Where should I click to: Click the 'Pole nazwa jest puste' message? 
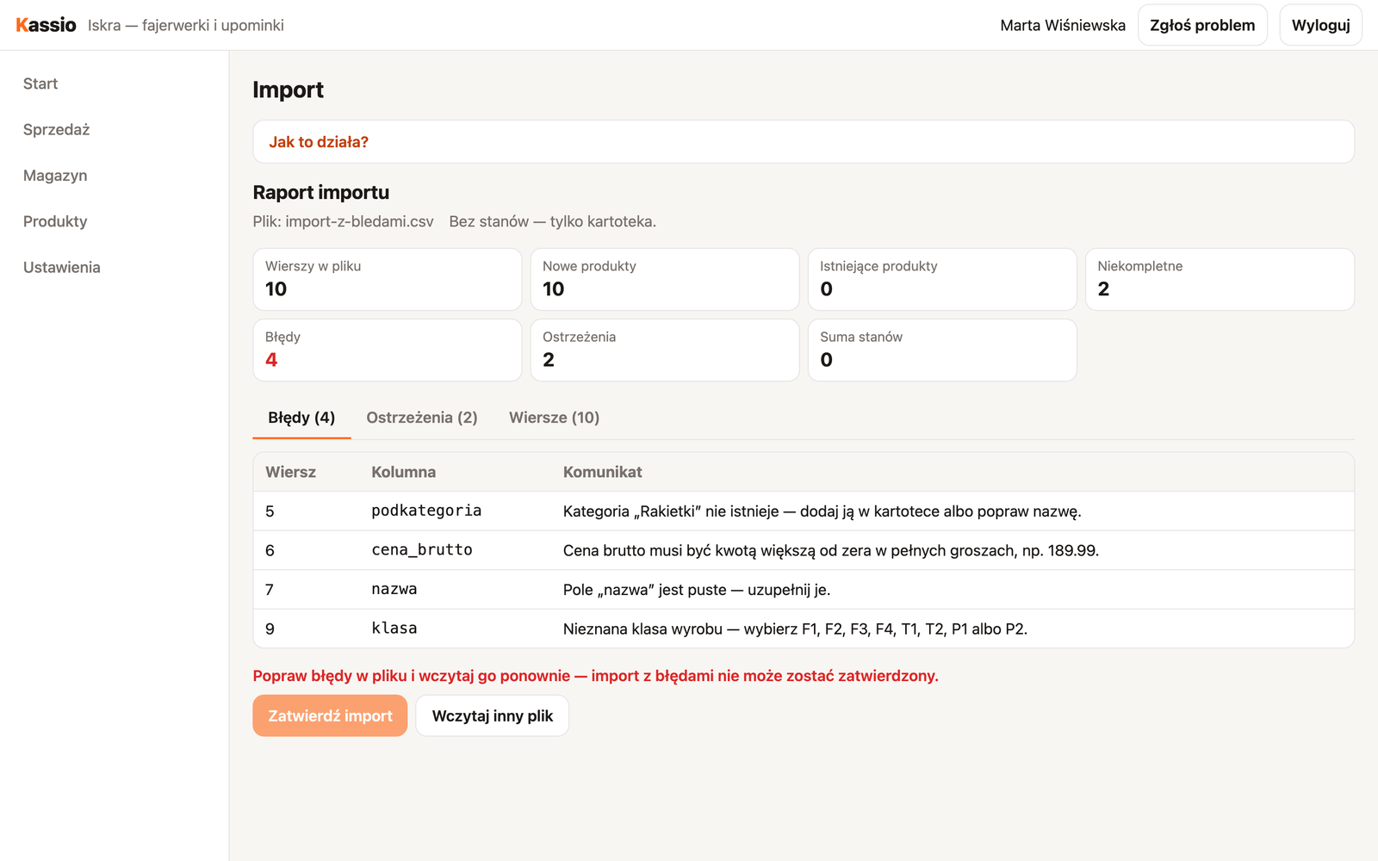tap(697, 590)
